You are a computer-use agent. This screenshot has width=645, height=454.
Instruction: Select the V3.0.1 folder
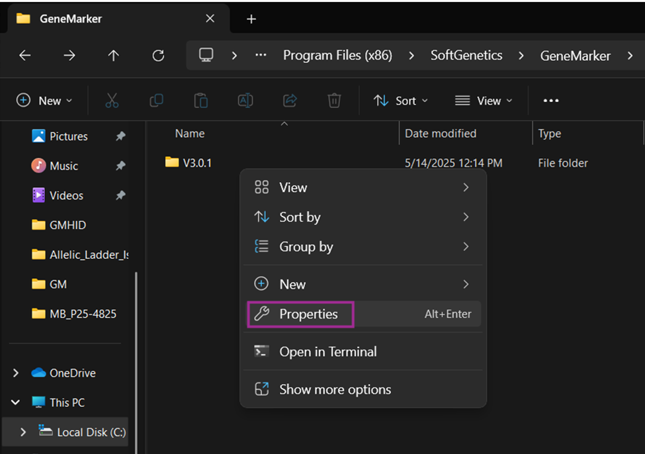[x=196, y=163]
